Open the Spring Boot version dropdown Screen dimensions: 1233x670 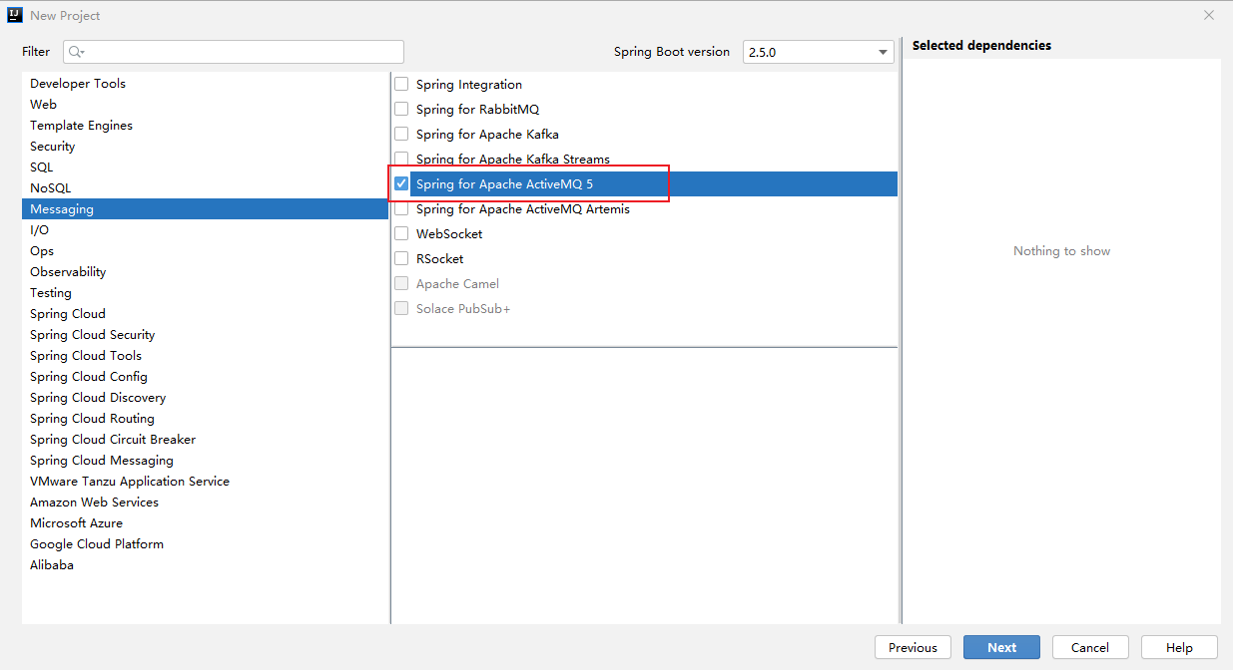pyautogui.click(x=819, y=52)
